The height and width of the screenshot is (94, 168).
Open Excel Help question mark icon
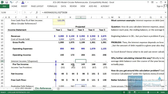pyautogui.click(x=148, y=2)
